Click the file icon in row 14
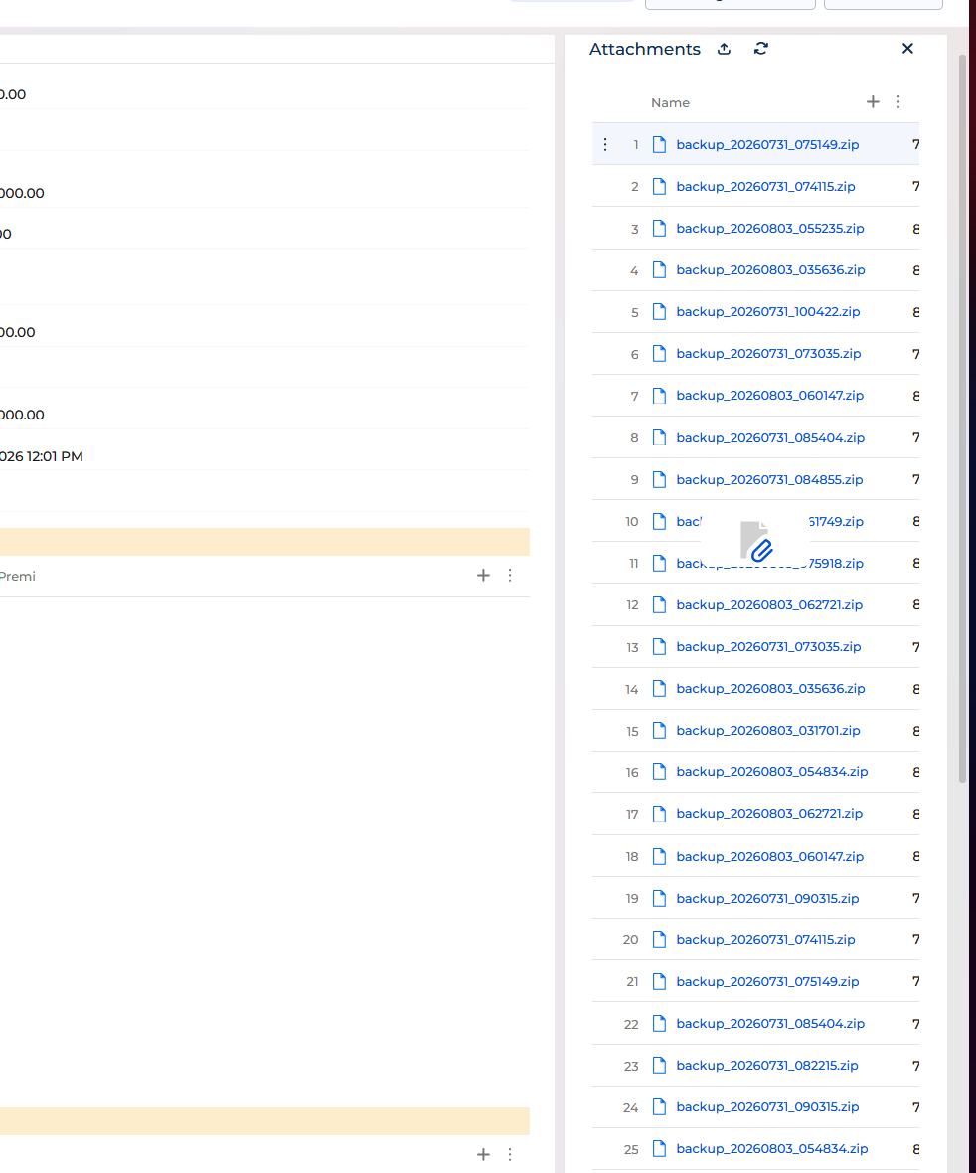 [x=659, y=689]
